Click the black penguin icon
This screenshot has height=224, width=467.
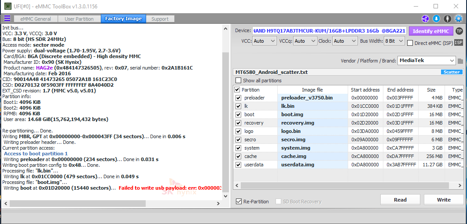point(447,19)
